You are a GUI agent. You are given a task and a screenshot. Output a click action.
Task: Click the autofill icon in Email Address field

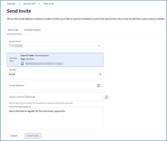pos(98,86)
